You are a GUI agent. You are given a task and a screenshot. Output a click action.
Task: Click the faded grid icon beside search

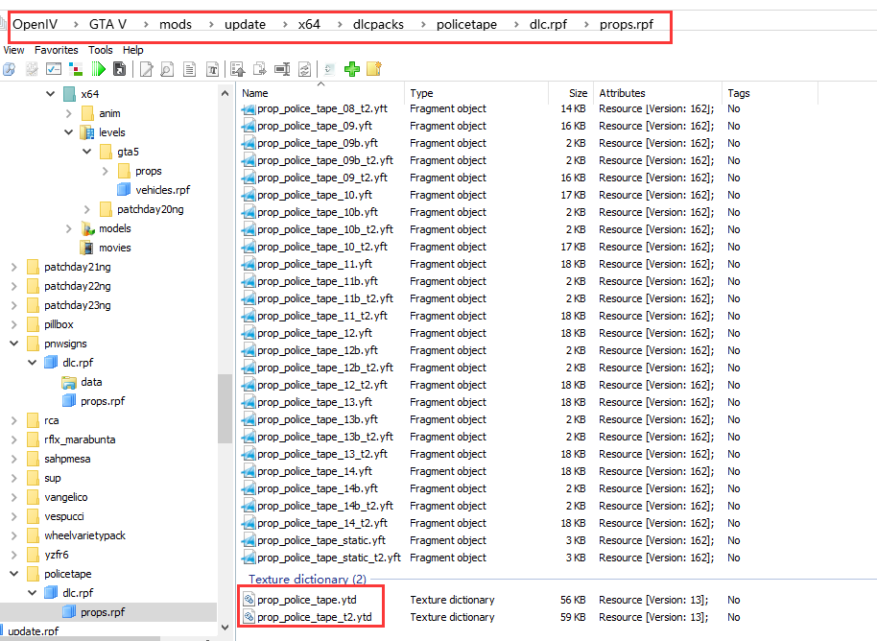pos(32,69)
